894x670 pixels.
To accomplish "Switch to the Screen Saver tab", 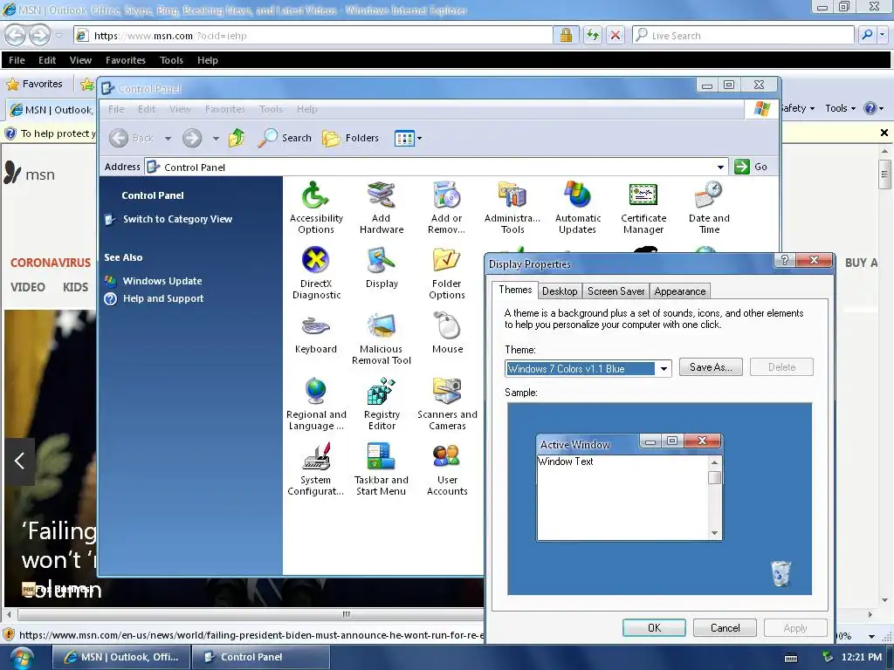I will pyautogui.click(x=615, y=291).
